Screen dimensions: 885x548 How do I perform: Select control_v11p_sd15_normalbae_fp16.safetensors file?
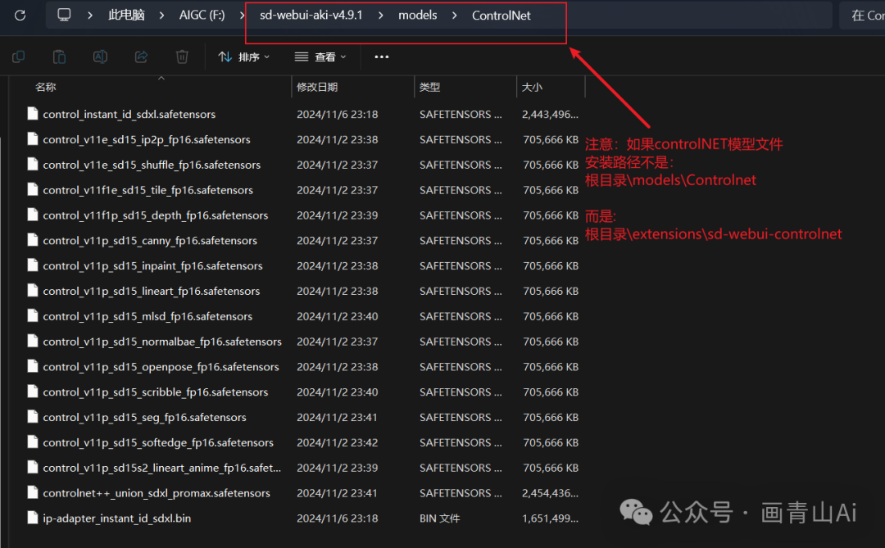pyautogui.click(x=162, y=342)
